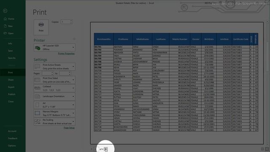The image size is (270, 152).
Task: Click the New document icon in sidebar
Action: (x=5, y=26)
